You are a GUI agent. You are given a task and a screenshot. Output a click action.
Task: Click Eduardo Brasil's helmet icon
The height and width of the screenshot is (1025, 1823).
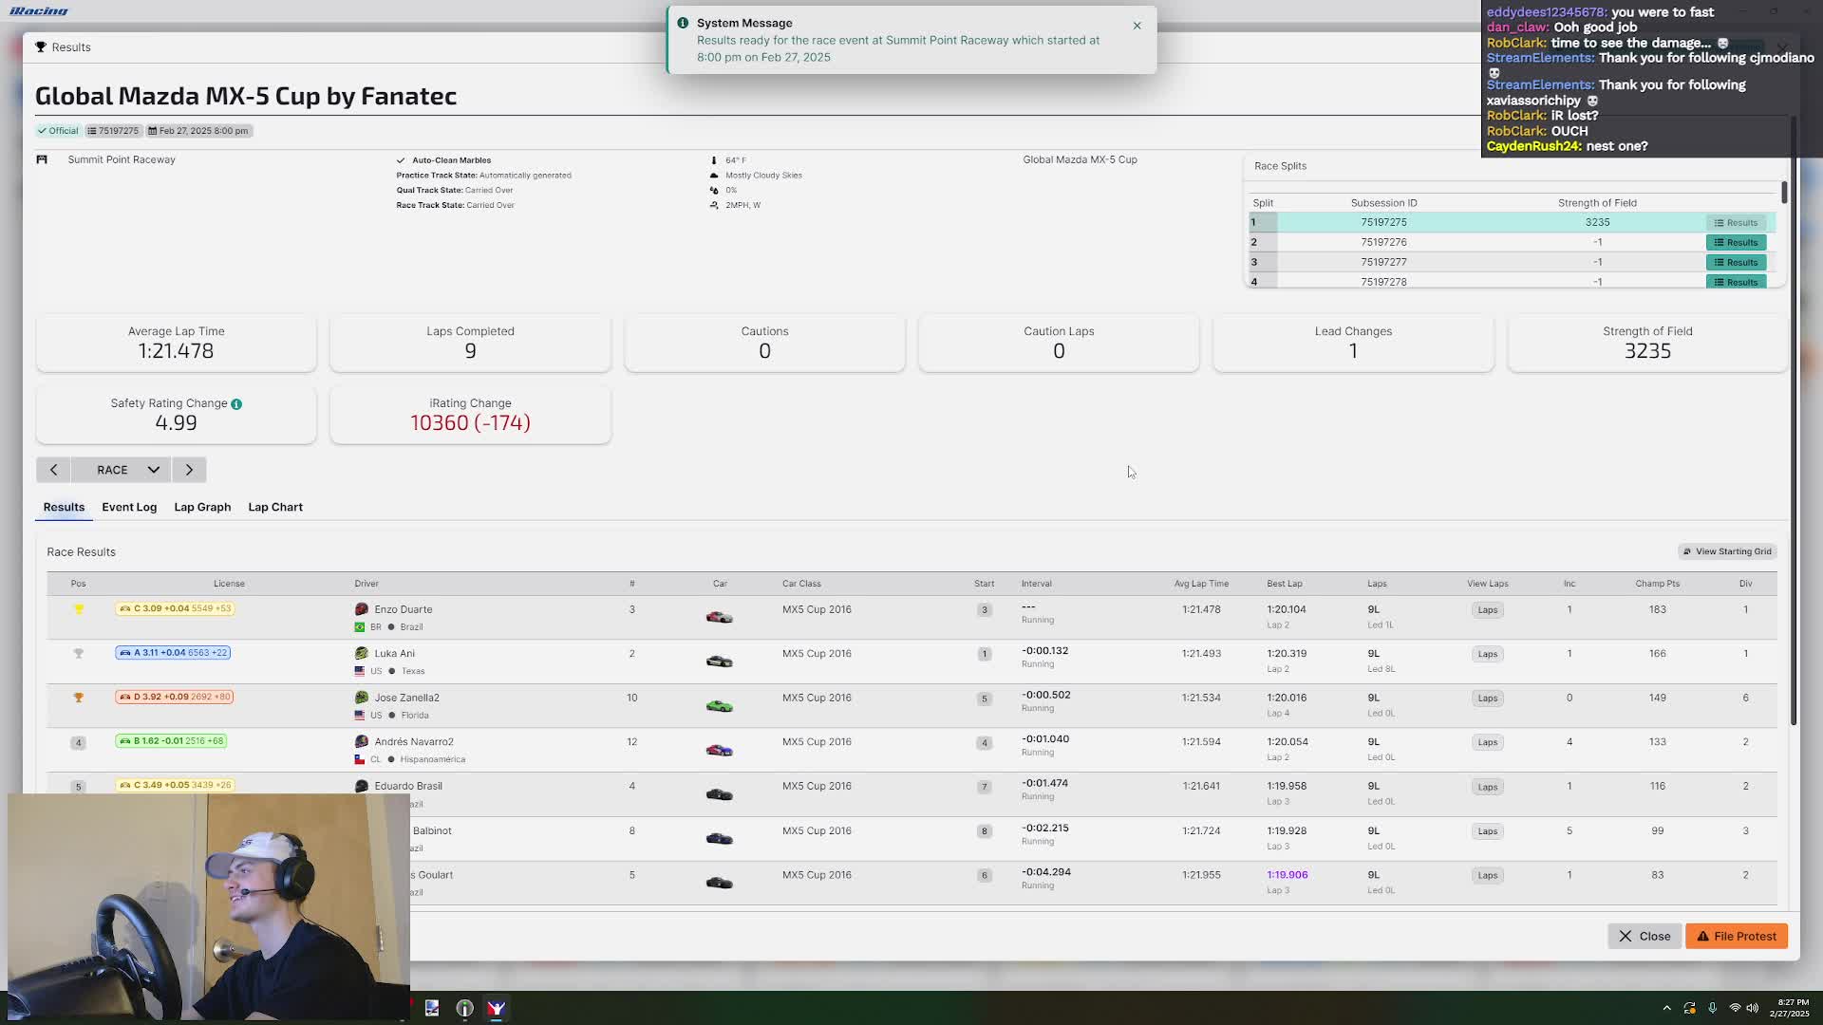pos(361,786)
